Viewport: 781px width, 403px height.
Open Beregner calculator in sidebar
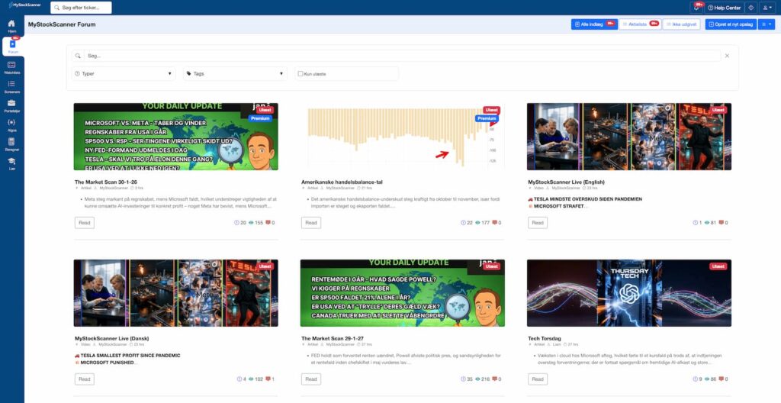tap(11, 143)
